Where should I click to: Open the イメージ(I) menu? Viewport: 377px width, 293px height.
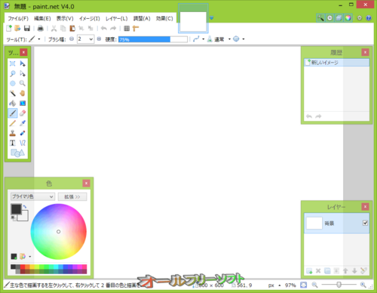pos(90,18)
